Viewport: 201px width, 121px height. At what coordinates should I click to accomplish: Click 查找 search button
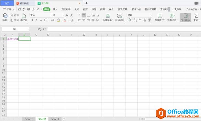[x=177, y=9]
